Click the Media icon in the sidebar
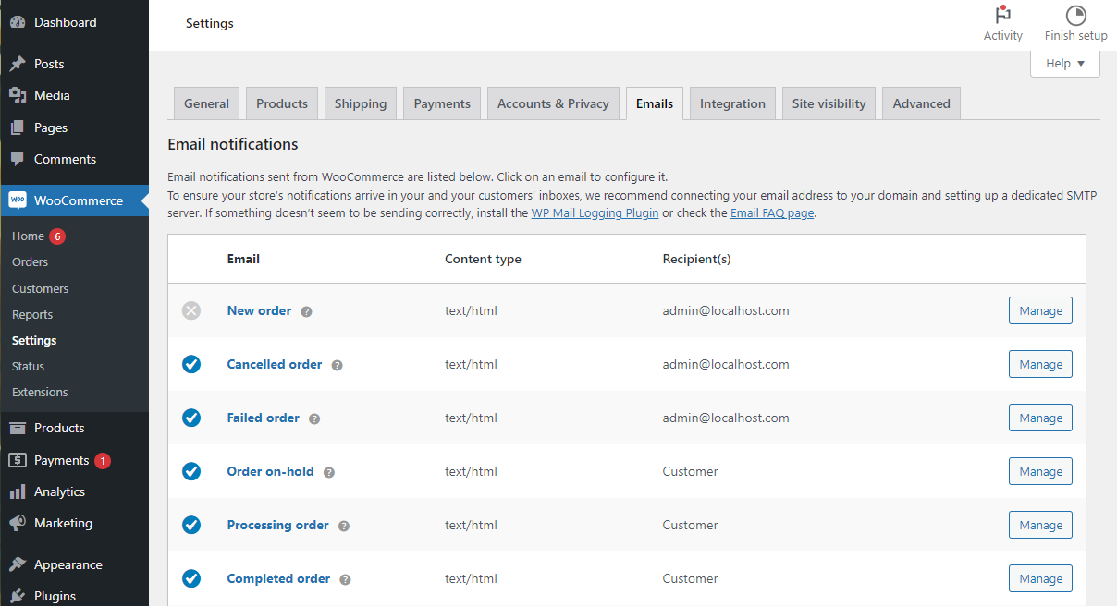 [18, 95]
